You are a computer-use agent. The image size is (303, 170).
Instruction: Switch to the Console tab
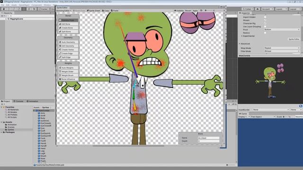(x=18, y=101)
